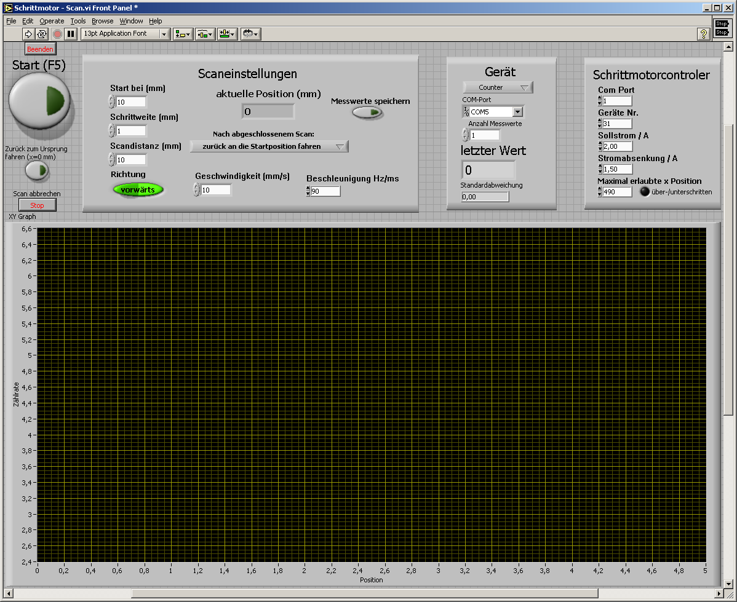Viewport: 737px width, 602px height.
Task: Click the Scandistanz (mm) stepper arrows
Action: 112,159
